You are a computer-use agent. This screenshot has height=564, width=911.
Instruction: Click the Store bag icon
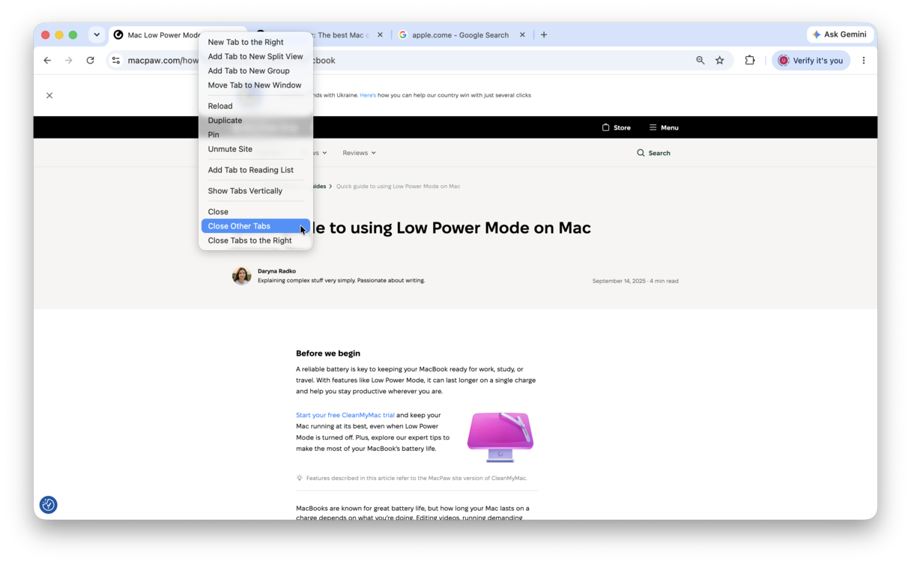(605, 127)
